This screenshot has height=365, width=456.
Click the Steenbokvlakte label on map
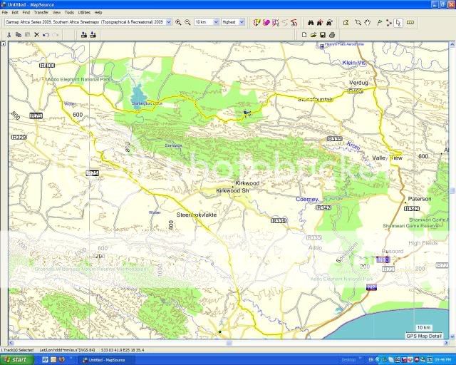[x=197, y=215]
